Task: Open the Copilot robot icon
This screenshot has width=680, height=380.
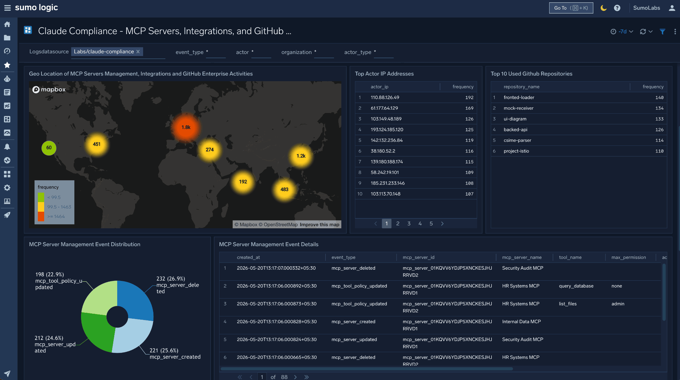Action: pyautogui.click(x=7, y=79)
